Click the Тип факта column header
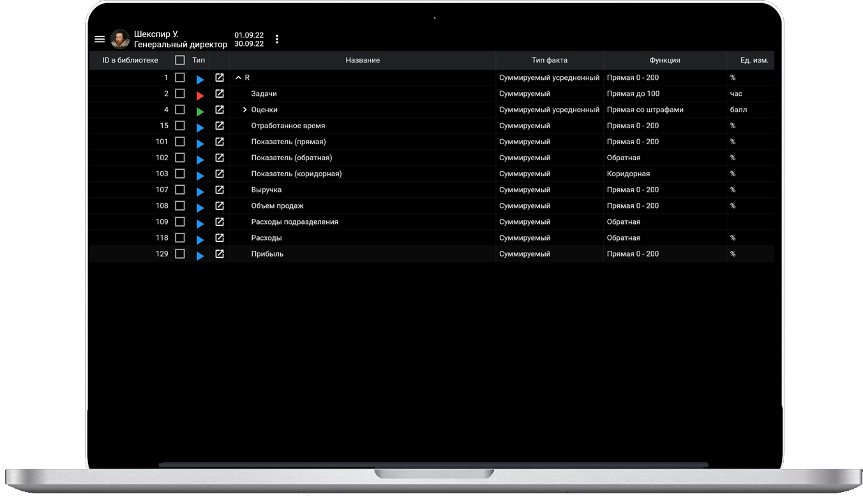Screen dimensions: 863x501 (549, 60)
